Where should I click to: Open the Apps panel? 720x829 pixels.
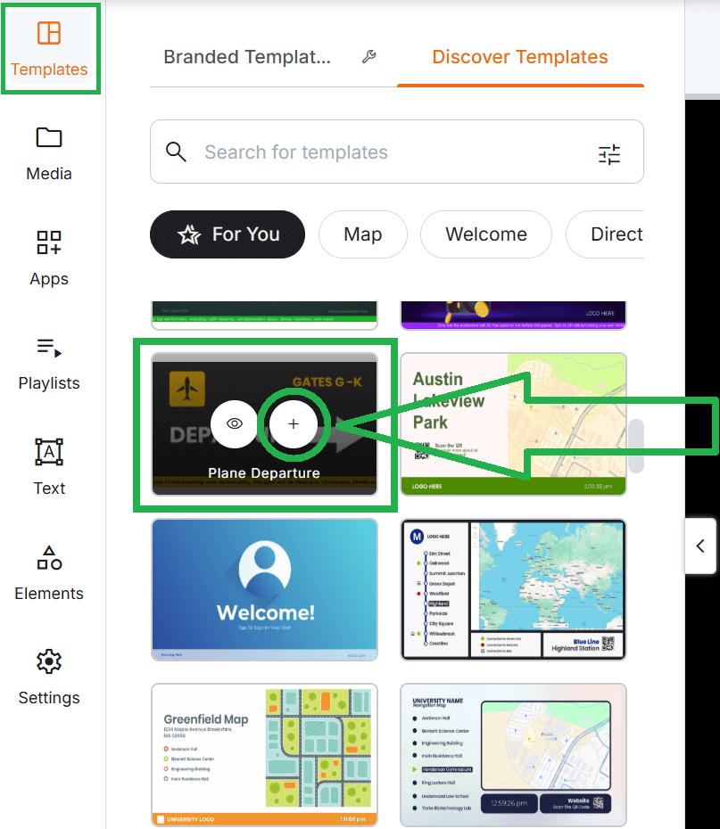[49, 259]
